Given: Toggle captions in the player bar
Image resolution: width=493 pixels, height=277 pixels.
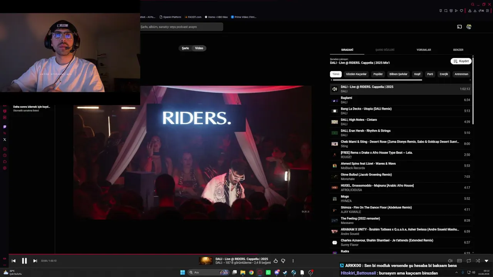Looking at the screenshot, I should (x=459, y=261).
